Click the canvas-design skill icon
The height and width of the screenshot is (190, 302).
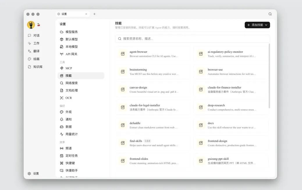tap(123, 90)
